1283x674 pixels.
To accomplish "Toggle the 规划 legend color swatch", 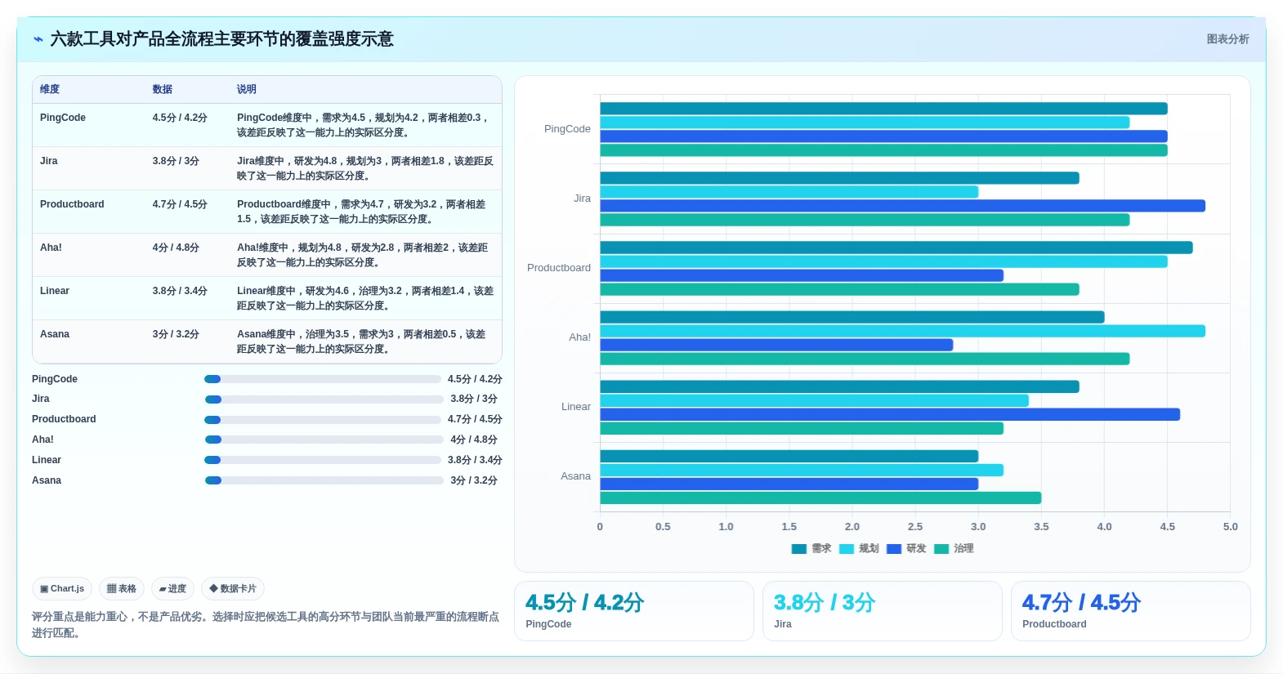I will 847,549.
